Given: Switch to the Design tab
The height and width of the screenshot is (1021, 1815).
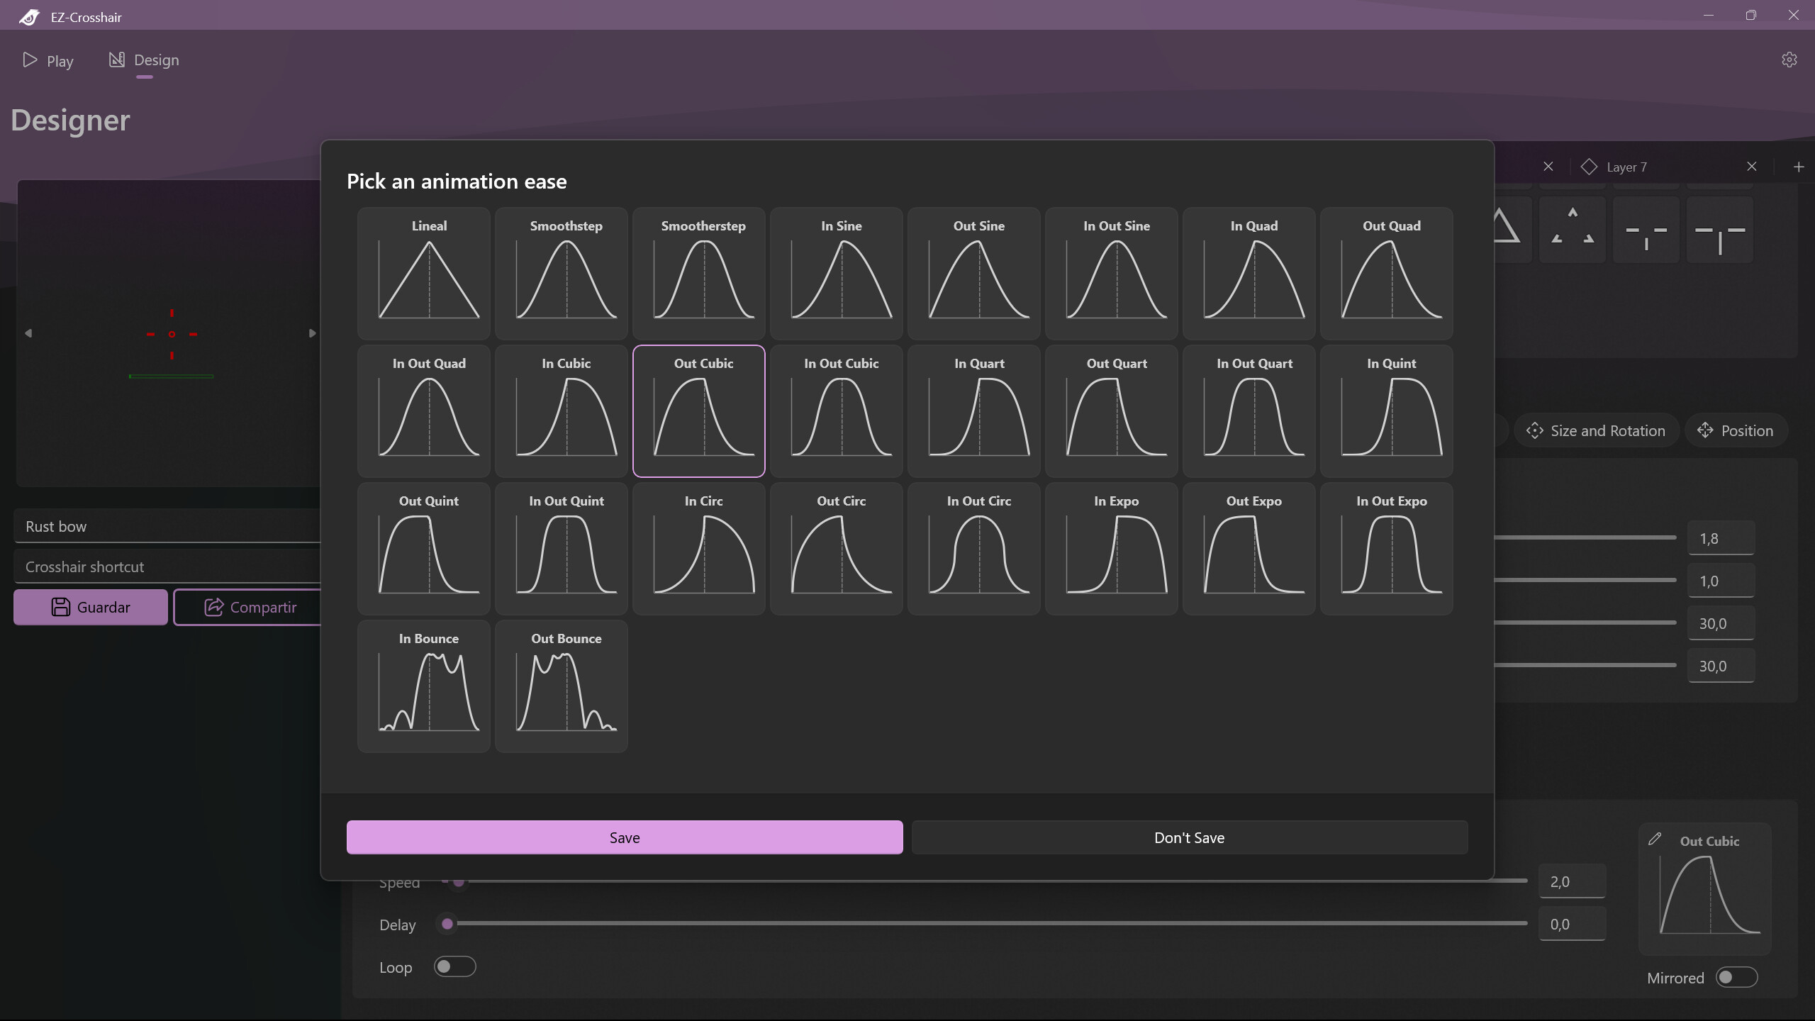Looking at the screenshot, I should tap(145, 60).
